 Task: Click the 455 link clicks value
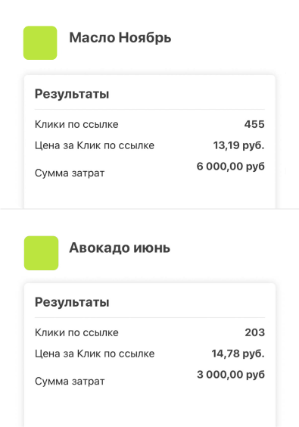point(254,124)
